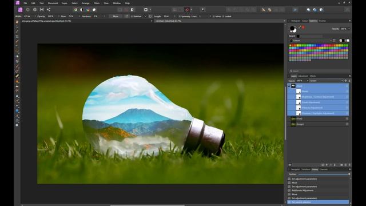The image size is (366, 206).
Task: Open the brush Width dropdown arrow
Action: [x=35, y=17]
